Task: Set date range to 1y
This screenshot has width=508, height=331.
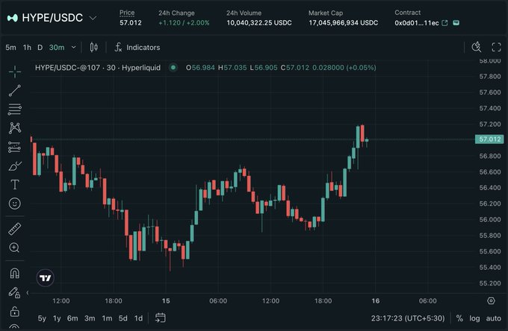Action: point(57,318)
